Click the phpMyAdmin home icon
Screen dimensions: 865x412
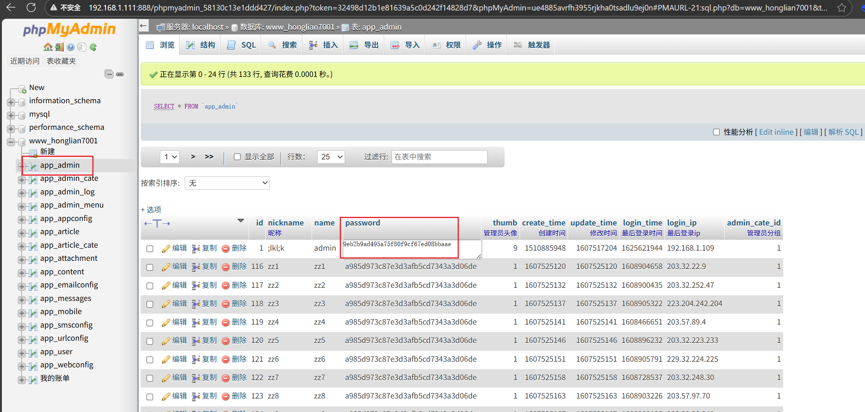48,47
